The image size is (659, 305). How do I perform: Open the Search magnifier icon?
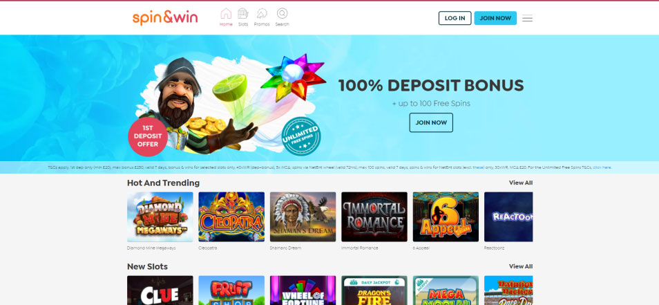coord(282,13)
